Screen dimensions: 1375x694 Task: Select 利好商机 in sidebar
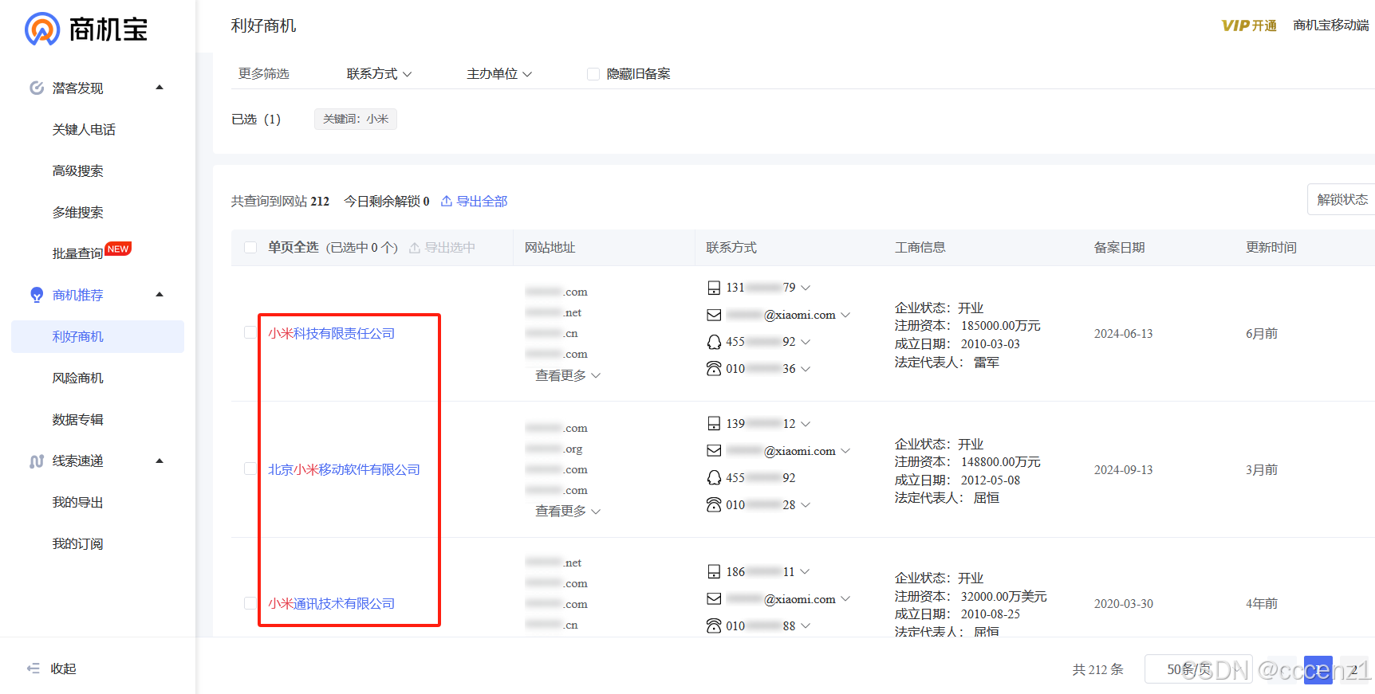pos(97,336)
